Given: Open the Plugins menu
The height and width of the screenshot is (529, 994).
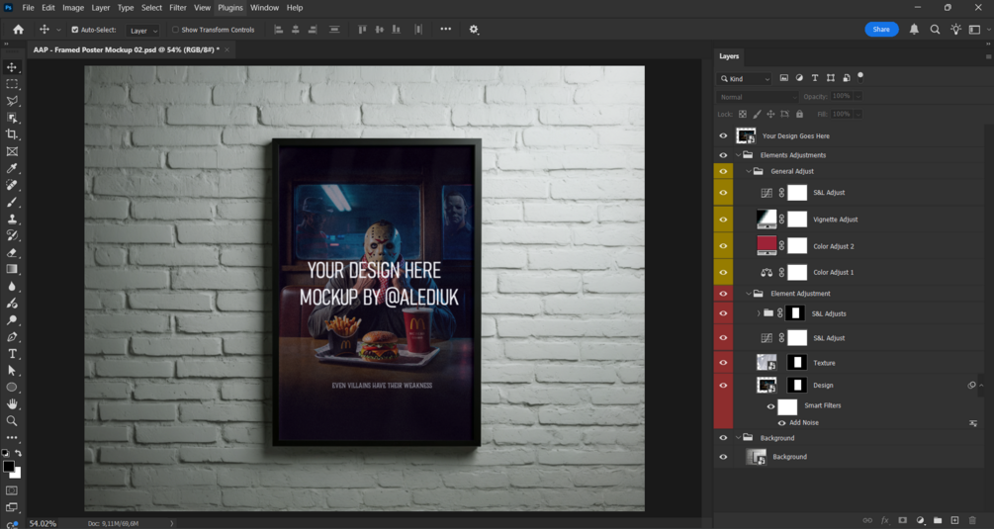Looking at the screenshot, I should click(x=230, y=8).
